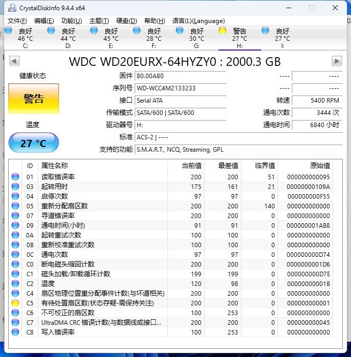Click the firmware field 80.00A80
This screenshot has width=351, height=357.
[x=181, y=76]
